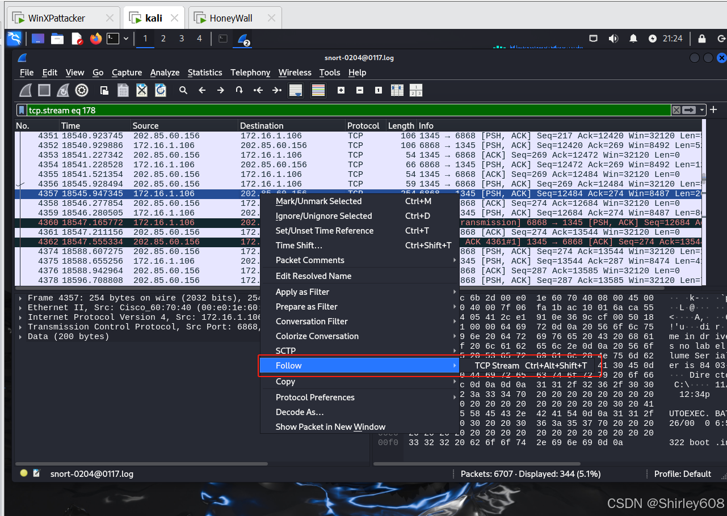The width and height of the screenshot is (727, 516).
Task: Apply the display filter arrow
Action: [x=689, y=110]
